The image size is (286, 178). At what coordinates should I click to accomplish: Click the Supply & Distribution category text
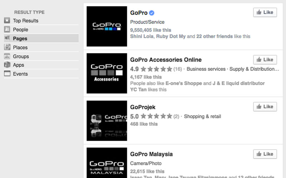[254, 69]
